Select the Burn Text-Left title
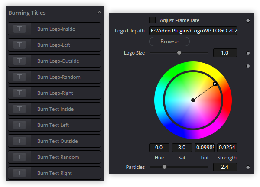 [x=55, y=125]
